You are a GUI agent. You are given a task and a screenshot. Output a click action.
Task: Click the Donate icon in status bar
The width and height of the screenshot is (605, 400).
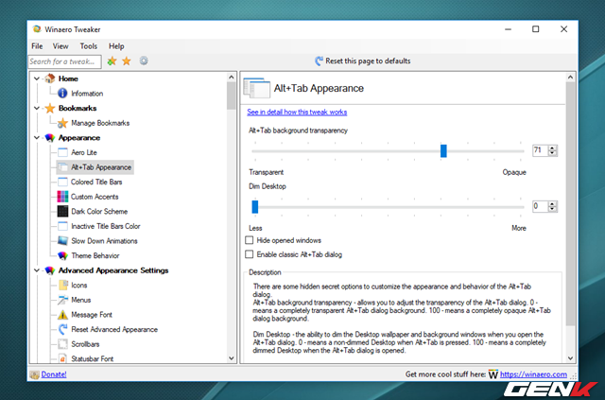click(34, 374)
